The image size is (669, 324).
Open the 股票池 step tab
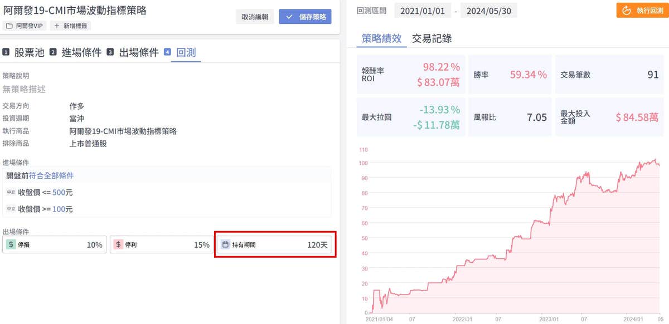26,52
